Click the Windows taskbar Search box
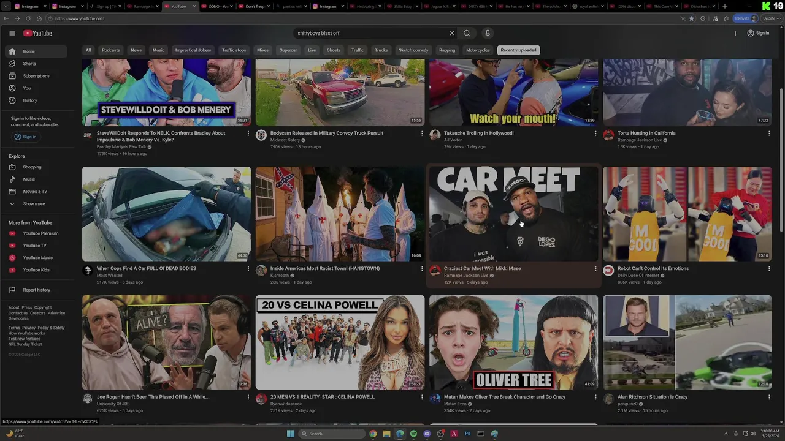Screen dimensions: 785x441 [332, 434]
